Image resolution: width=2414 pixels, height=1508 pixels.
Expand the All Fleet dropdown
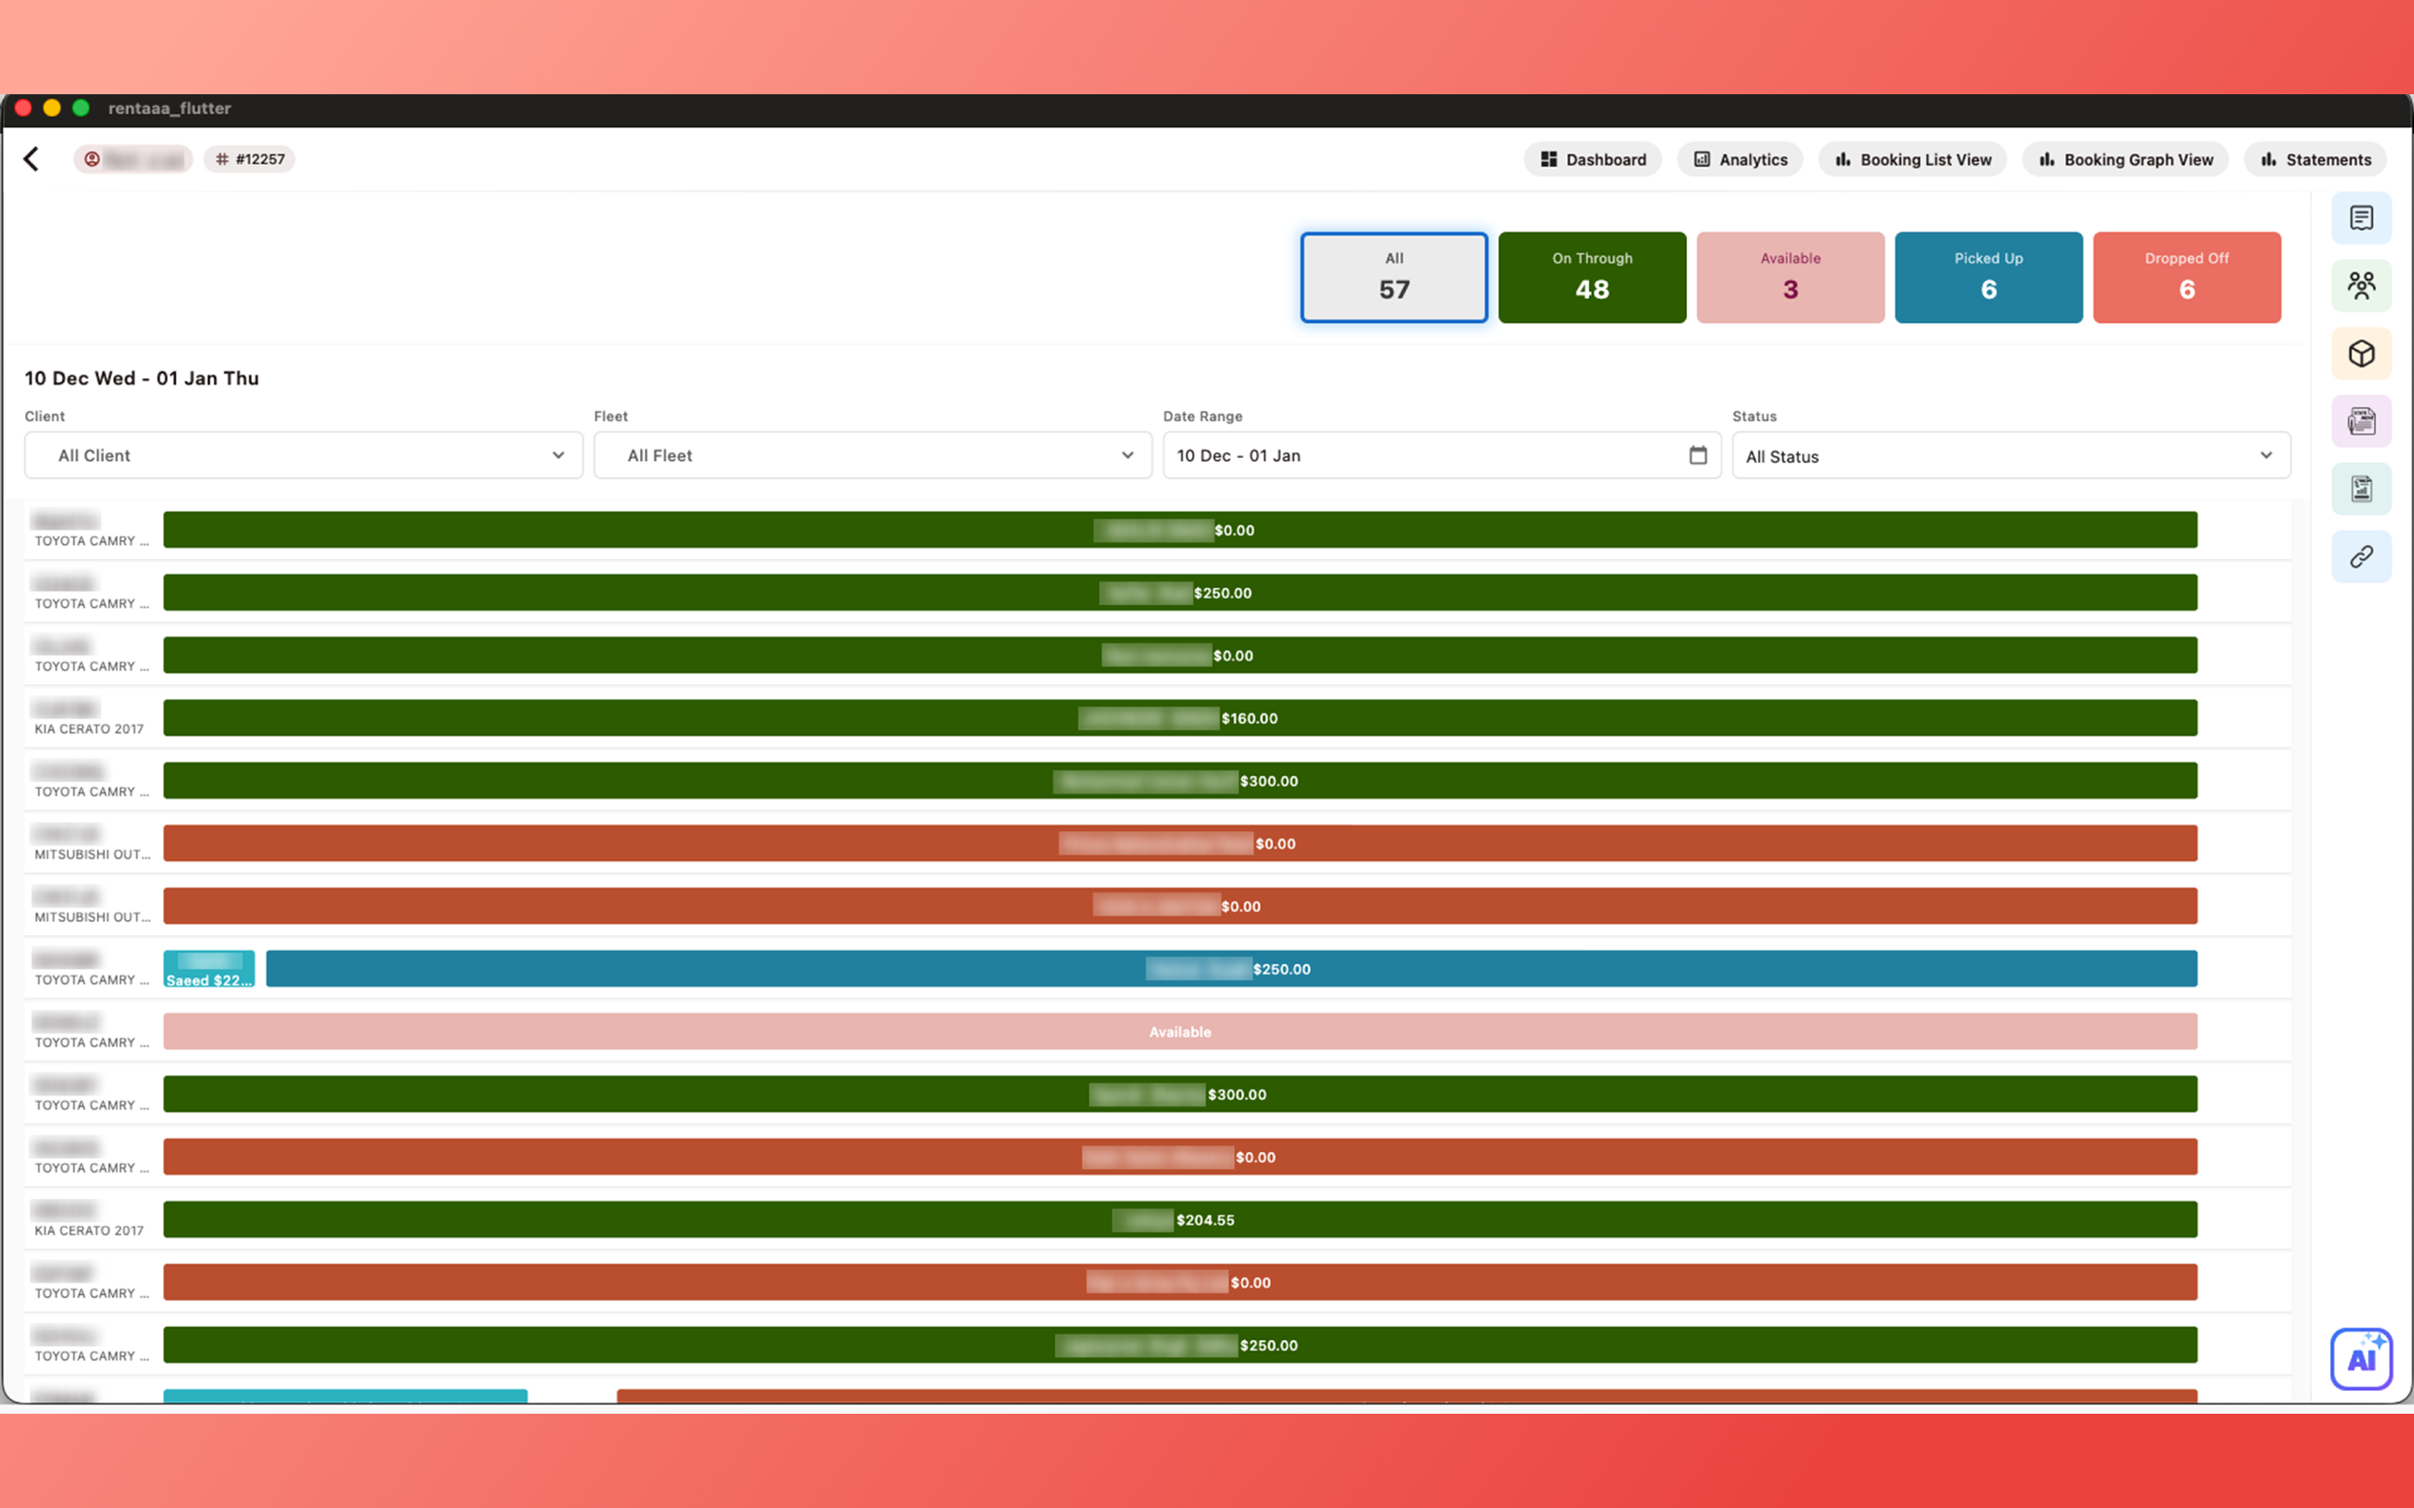[x=873, y=455]
